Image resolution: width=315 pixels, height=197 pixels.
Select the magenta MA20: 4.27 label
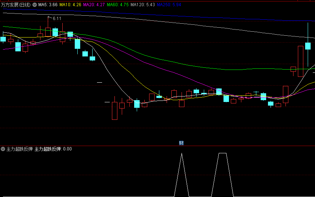(94, 5)
